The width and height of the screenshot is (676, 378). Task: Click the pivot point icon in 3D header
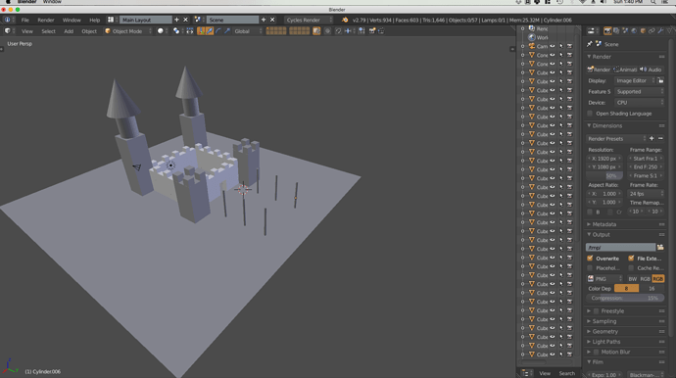[176, 31]
